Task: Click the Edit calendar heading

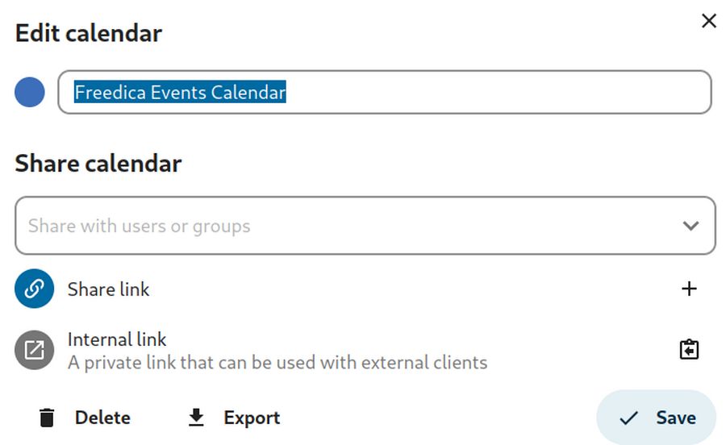Action: click(89, 33)
